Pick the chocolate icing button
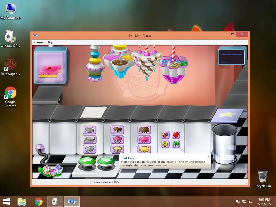Screen dimensions: 276x207 pos(144,130)
